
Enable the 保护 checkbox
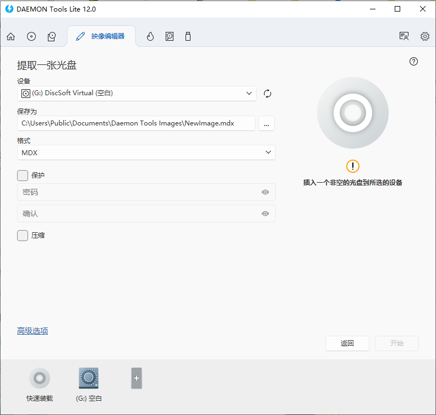23,176
